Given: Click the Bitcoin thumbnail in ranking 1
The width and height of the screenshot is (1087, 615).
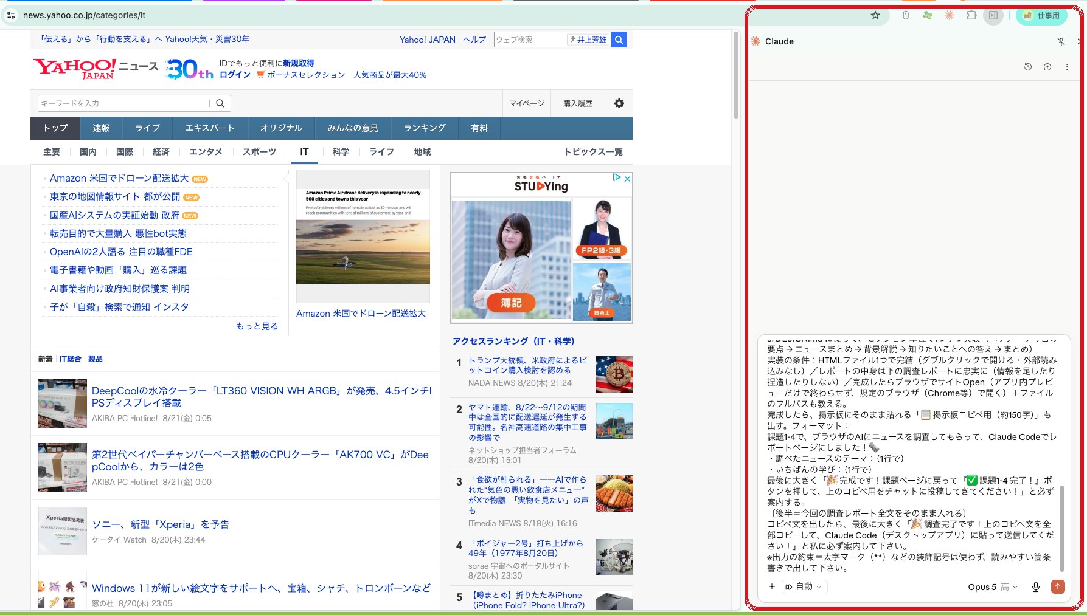Looking at the screenshot, I should (x=614, y=374).
